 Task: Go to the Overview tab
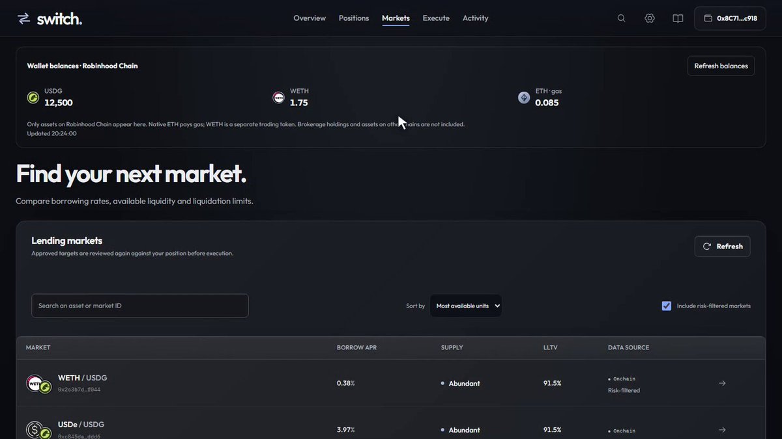pyautogui.click(x=310, y=18)
